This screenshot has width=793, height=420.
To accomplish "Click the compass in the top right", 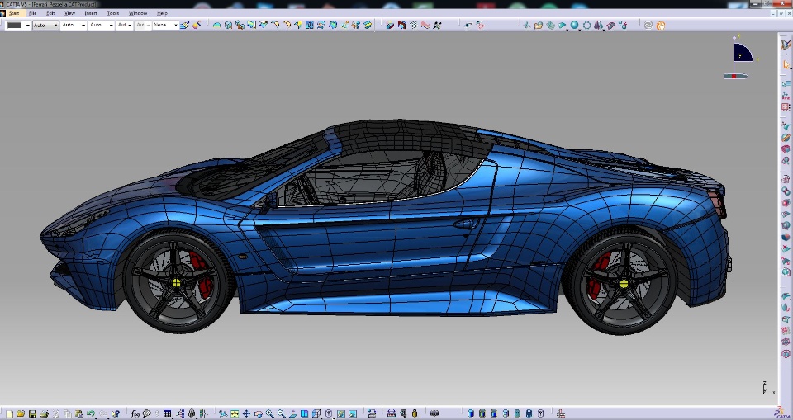I will [x=742, y=54].
